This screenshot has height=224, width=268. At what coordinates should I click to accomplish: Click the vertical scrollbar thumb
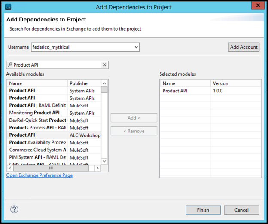pos(104,89)
